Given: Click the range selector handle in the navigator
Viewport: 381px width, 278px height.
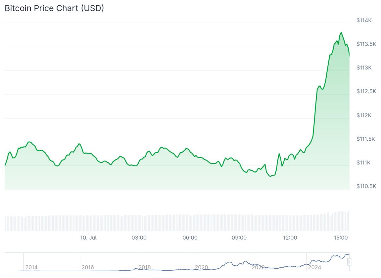Looking at the screenshot, I should coord(349,262).
